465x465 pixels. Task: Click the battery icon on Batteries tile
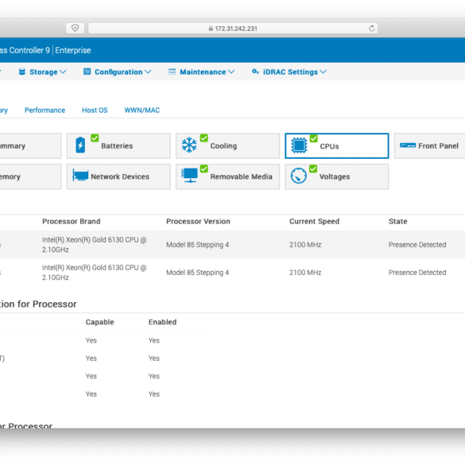[80, 145]
